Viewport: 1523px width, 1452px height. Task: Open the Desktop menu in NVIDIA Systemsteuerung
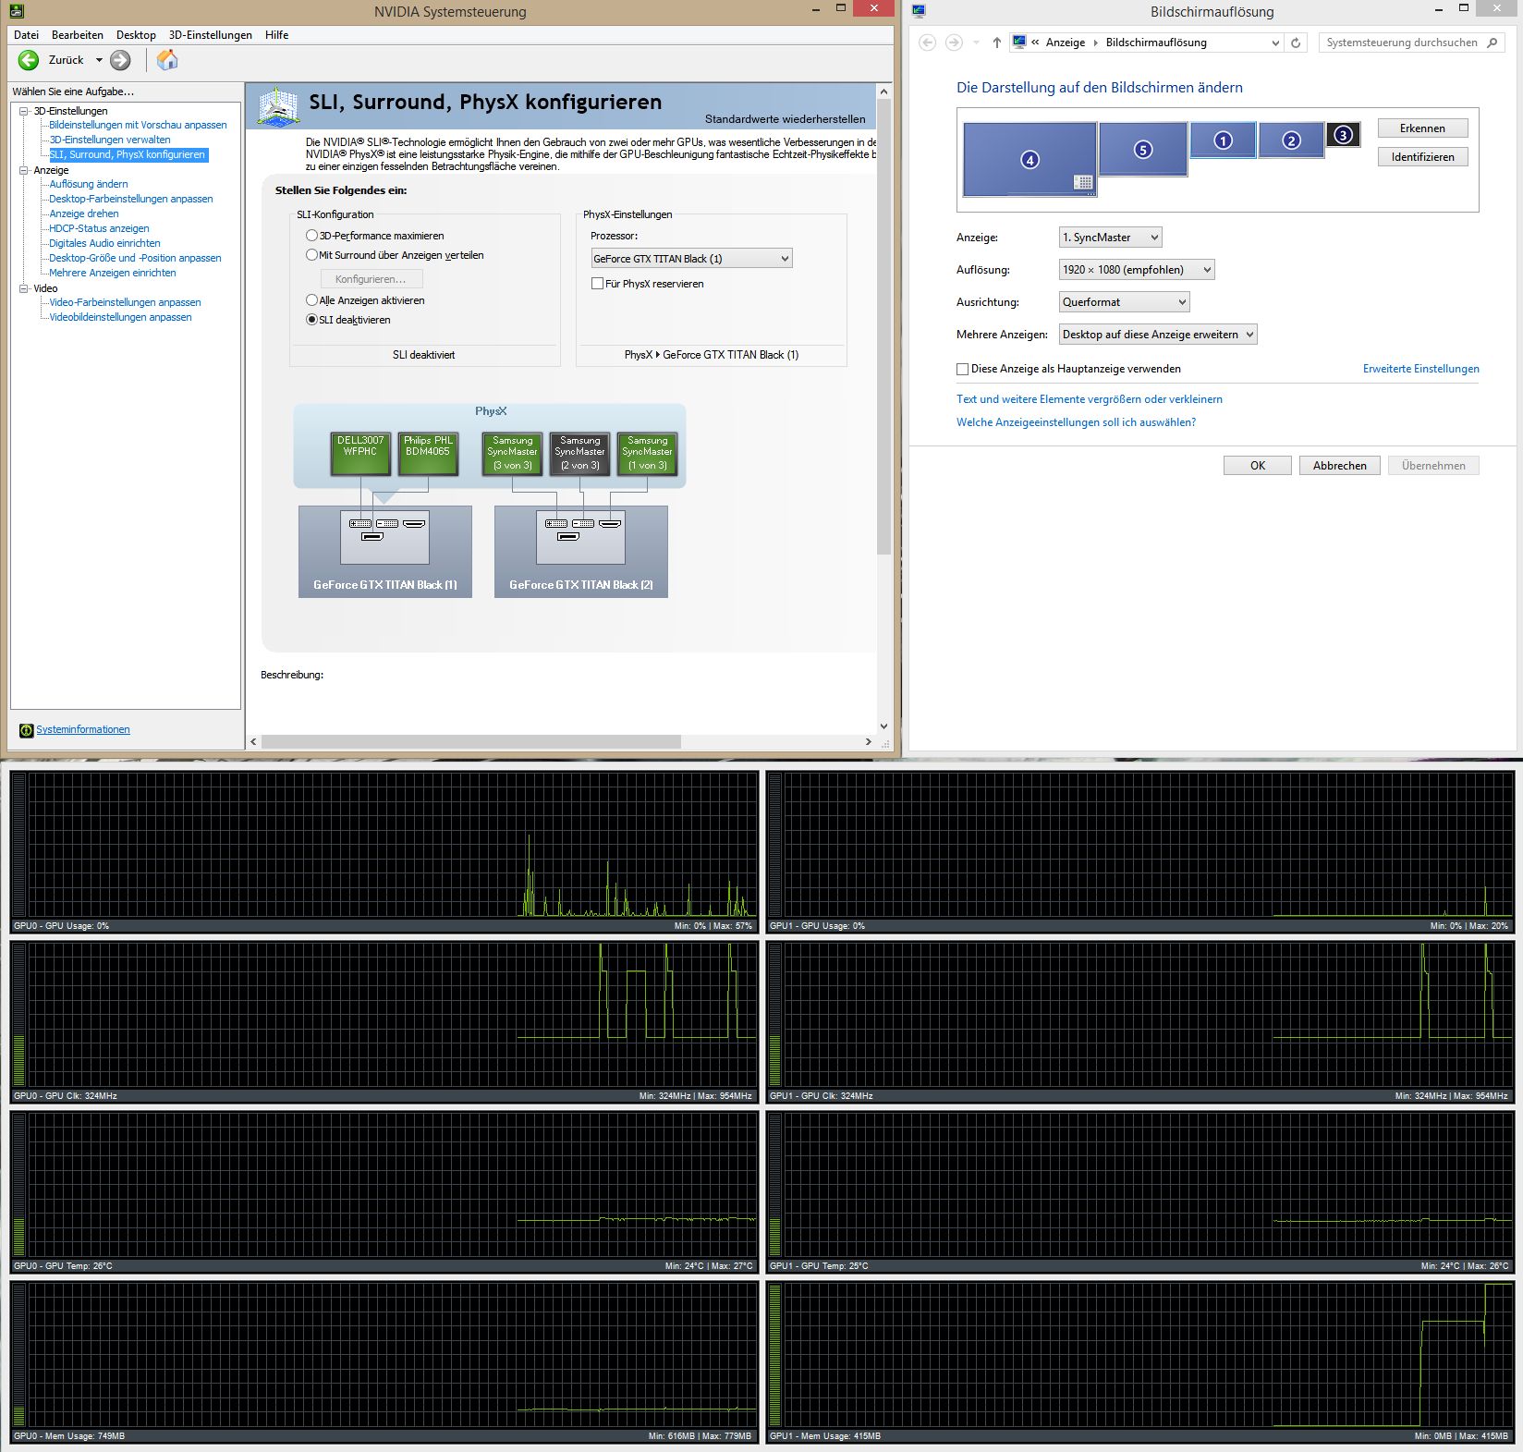point(135,34)
